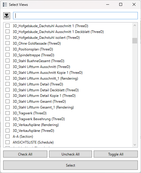Close the Select Views dialog
This screenshot has width=141, height=173.
tap(134, 4)
